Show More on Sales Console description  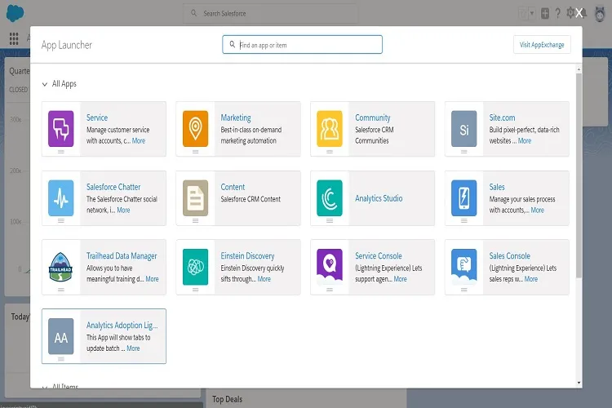point(531,279)
